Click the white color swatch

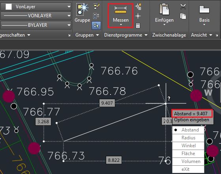point(9,7)
